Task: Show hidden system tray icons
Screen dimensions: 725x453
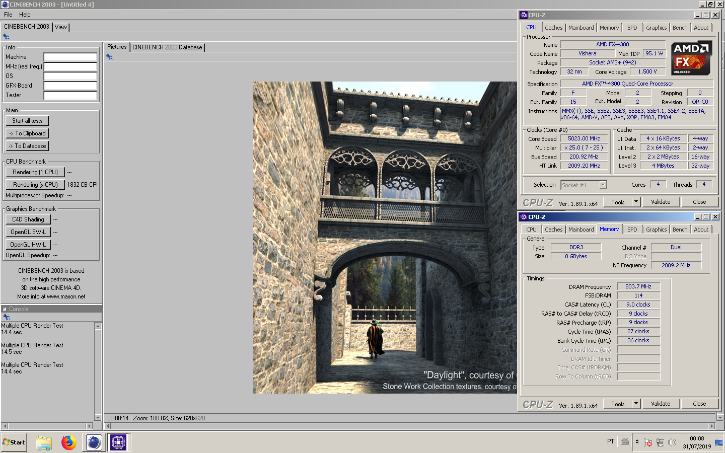Action: [637, 442]
